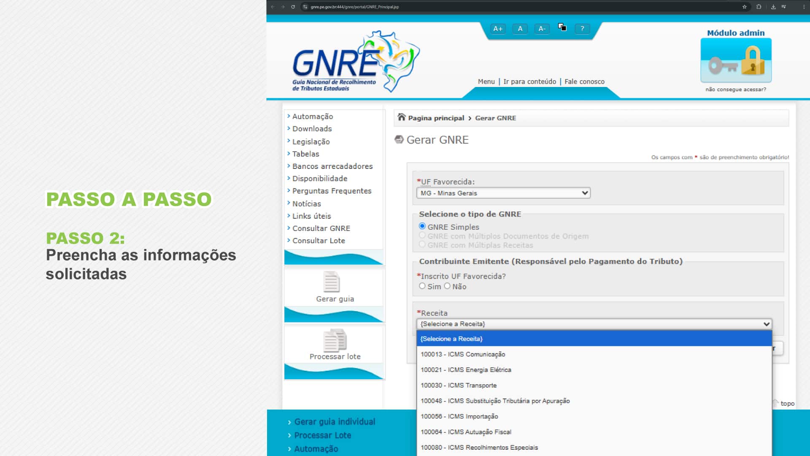Select GNRE com Múltiplas Receitas option
The width and height of the screenshot is (810, 456).
pos(422,244)
